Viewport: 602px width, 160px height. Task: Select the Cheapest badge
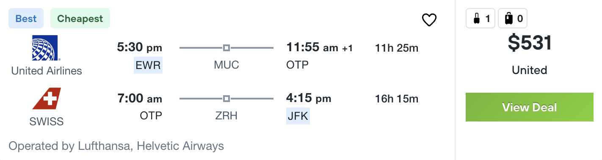[80, 19]
